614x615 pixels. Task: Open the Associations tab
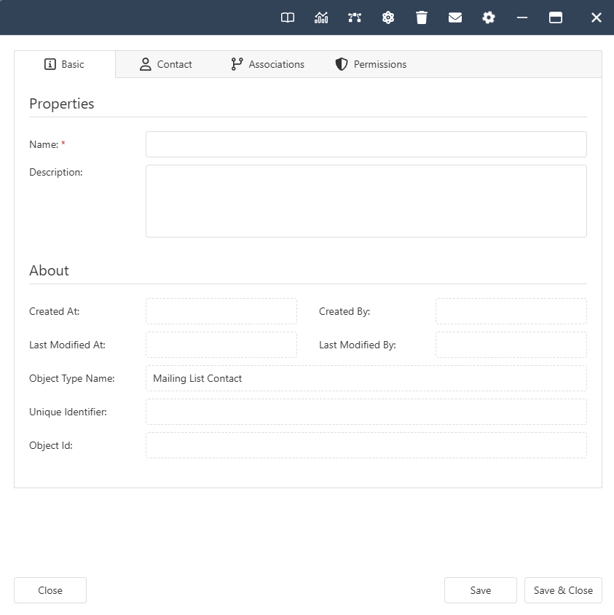point(276,64)
